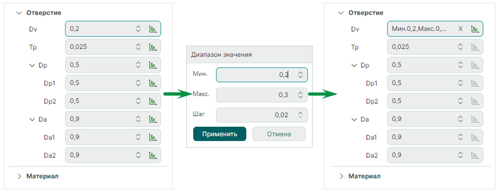Open range settings for Da in left panel

(x=153, y=120)
